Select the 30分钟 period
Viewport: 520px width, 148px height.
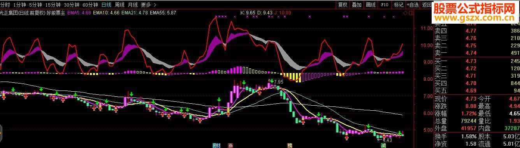tap(72, 5)
